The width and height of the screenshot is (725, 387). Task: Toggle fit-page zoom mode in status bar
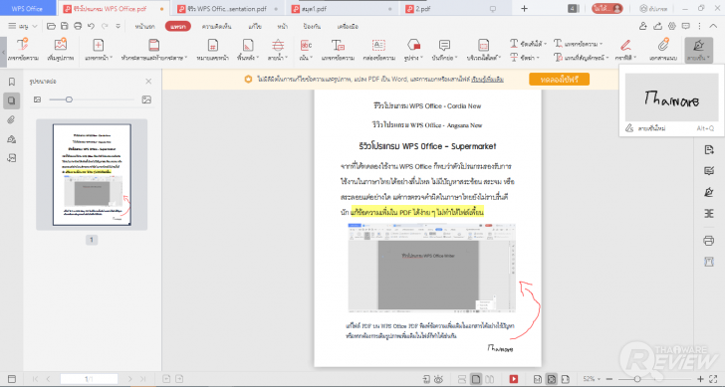coord(551,379)
